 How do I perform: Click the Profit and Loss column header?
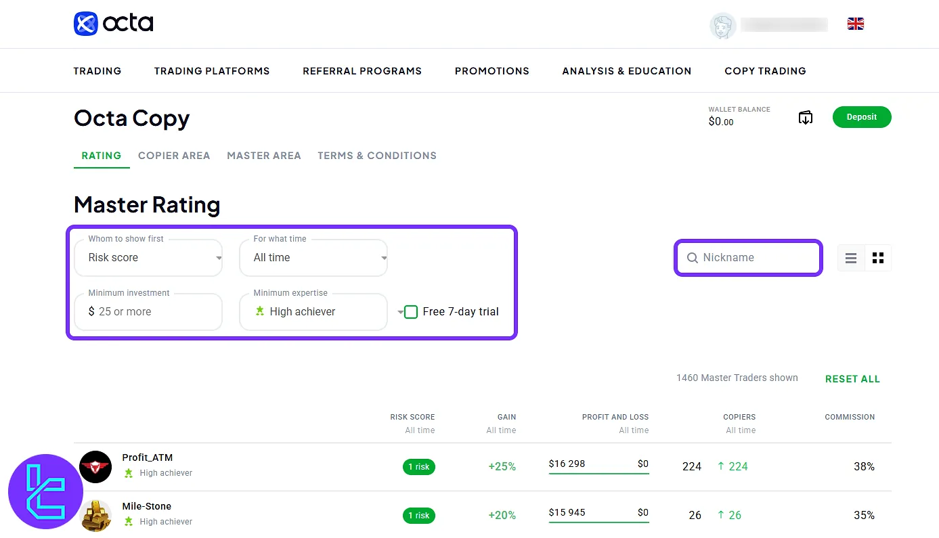615,417
